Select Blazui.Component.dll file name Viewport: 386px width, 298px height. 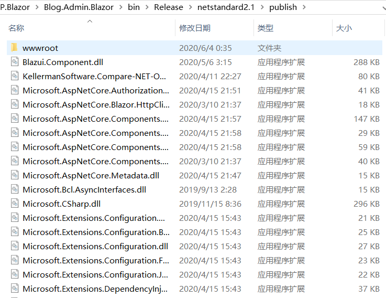point(63,62)
